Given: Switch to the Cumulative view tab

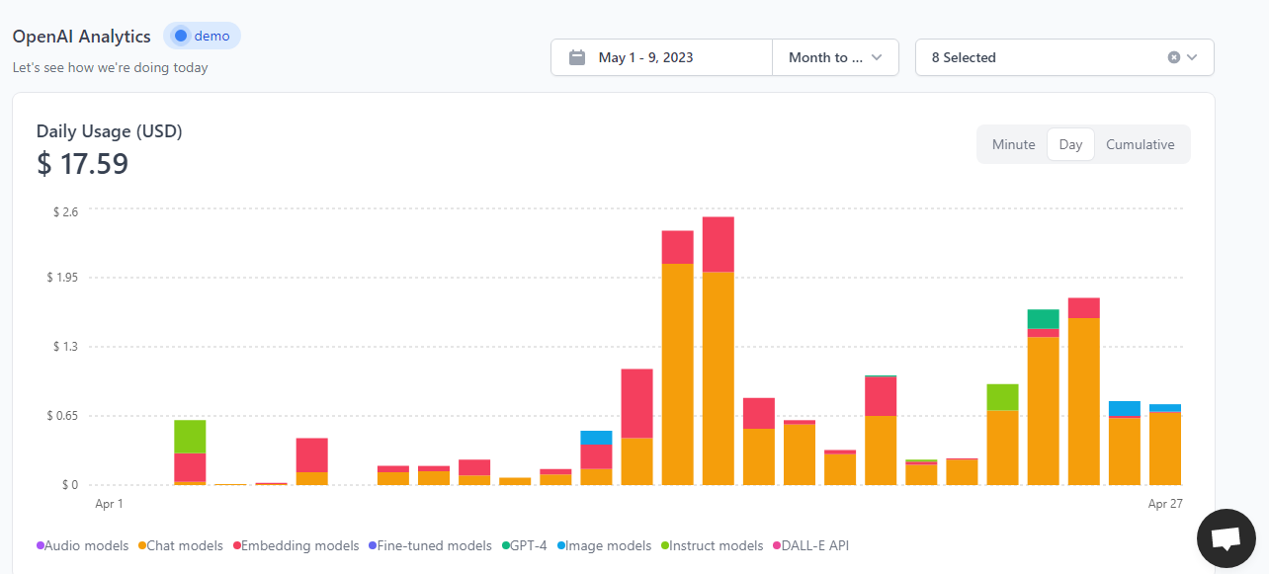Looking at the screenshot, I should 1140,144.
